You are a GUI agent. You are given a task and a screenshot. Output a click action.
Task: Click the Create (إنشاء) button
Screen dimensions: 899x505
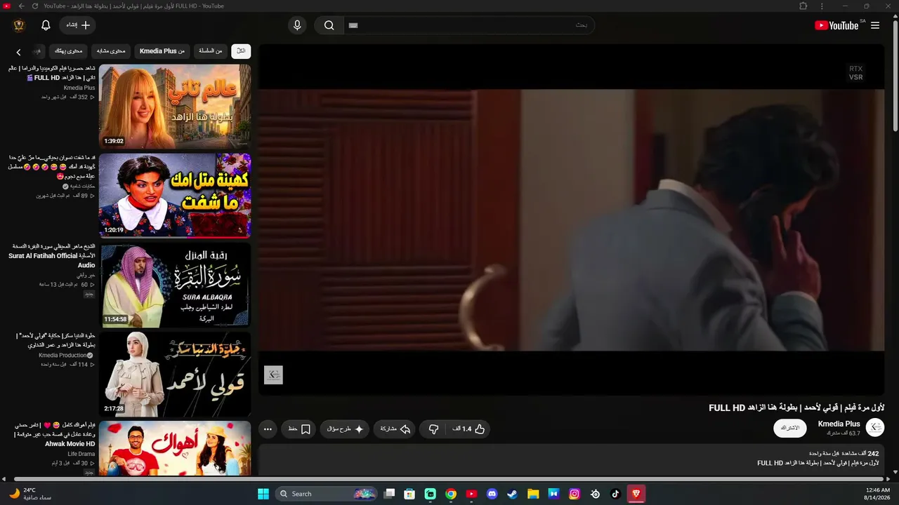[77, 25]
